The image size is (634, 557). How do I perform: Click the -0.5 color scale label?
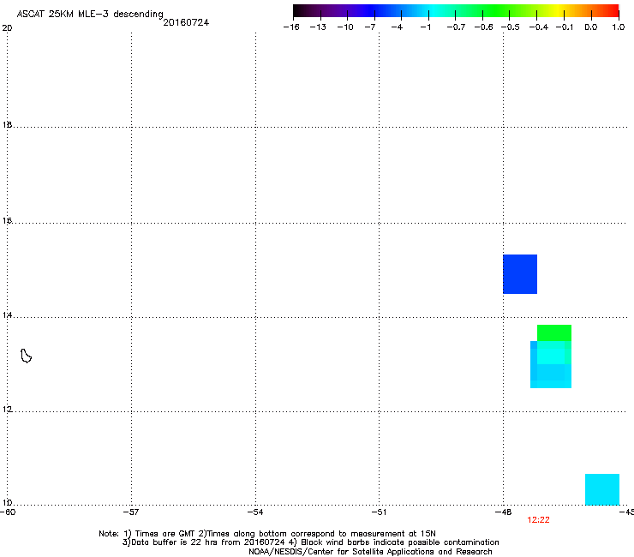click(511, 27)
